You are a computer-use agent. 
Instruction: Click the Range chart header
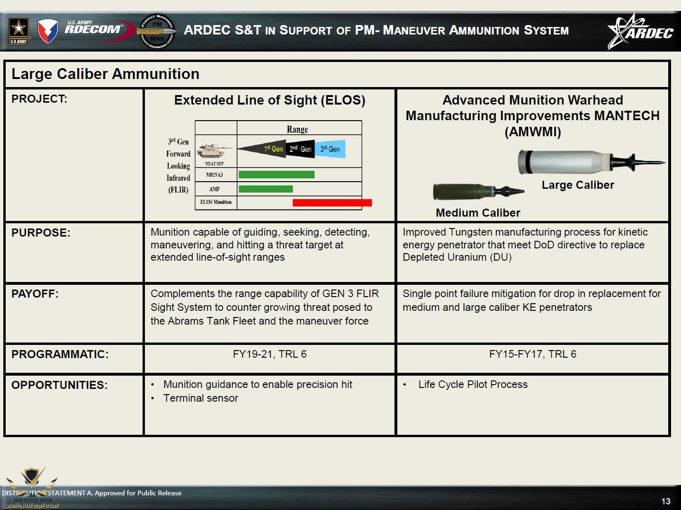point(297,129)
